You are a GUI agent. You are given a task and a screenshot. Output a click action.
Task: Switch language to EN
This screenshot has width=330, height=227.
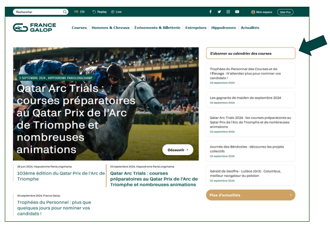82,12
